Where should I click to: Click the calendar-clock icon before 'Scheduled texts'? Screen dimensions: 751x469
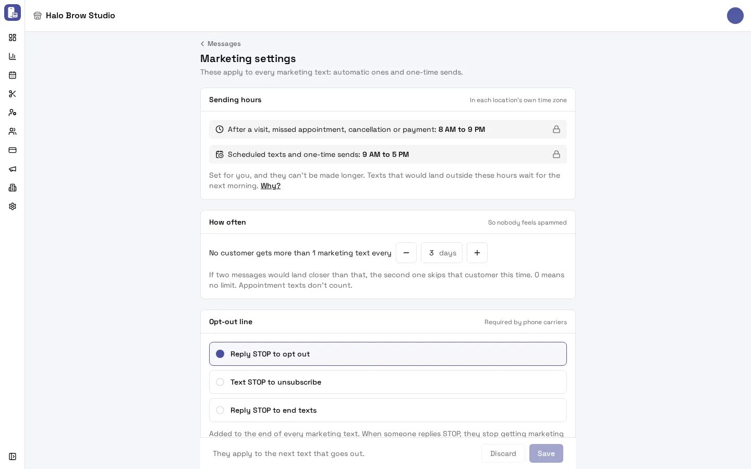[220, 154]
